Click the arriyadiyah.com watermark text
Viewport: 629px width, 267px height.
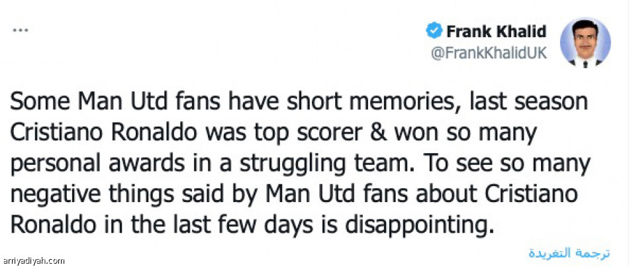click(34, 260)
